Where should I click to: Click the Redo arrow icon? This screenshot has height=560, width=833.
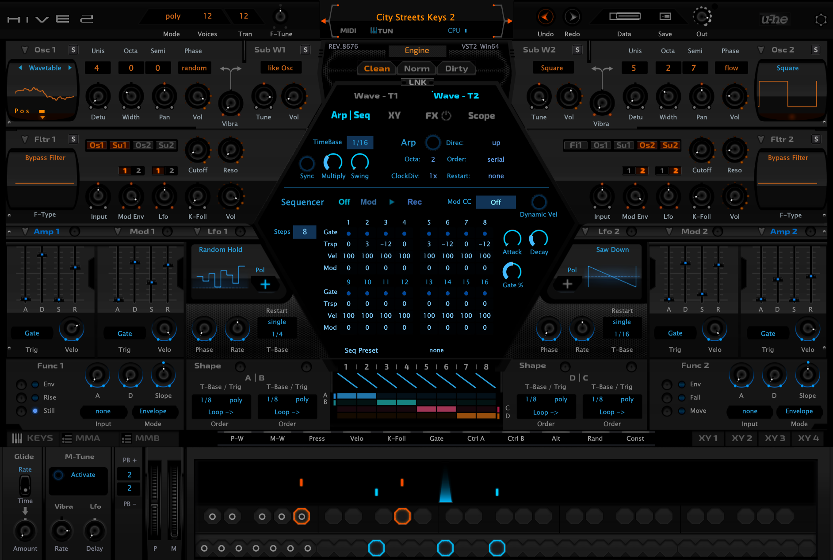tap(572, 17)
